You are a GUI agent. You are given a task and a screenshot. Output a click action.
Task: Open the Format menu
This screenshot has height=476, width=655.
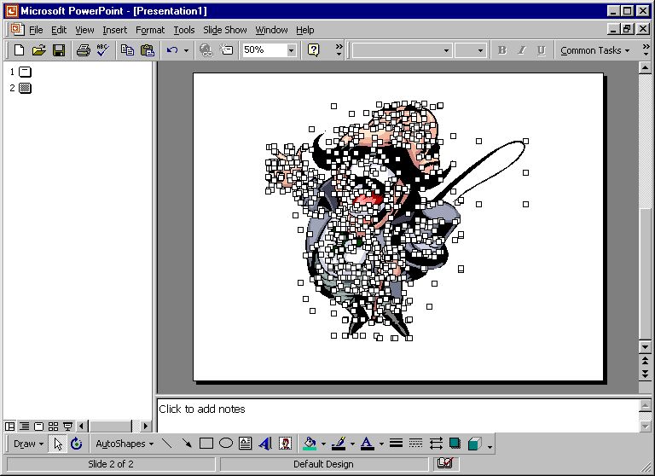150,30
